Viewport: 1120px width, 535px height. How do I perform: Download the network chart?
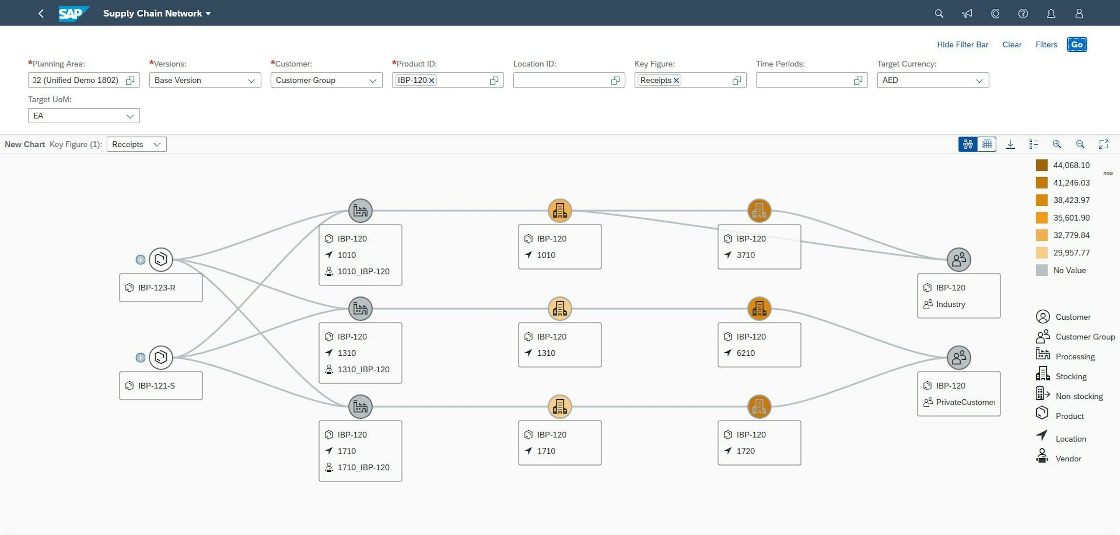pos(1010,144)
